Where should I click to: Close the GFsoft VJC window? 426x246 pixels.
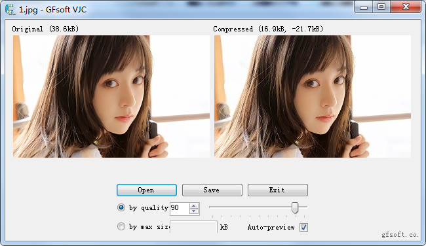(406, 7)
